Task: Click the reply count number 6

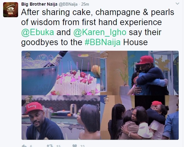Action: click(31, 146)
